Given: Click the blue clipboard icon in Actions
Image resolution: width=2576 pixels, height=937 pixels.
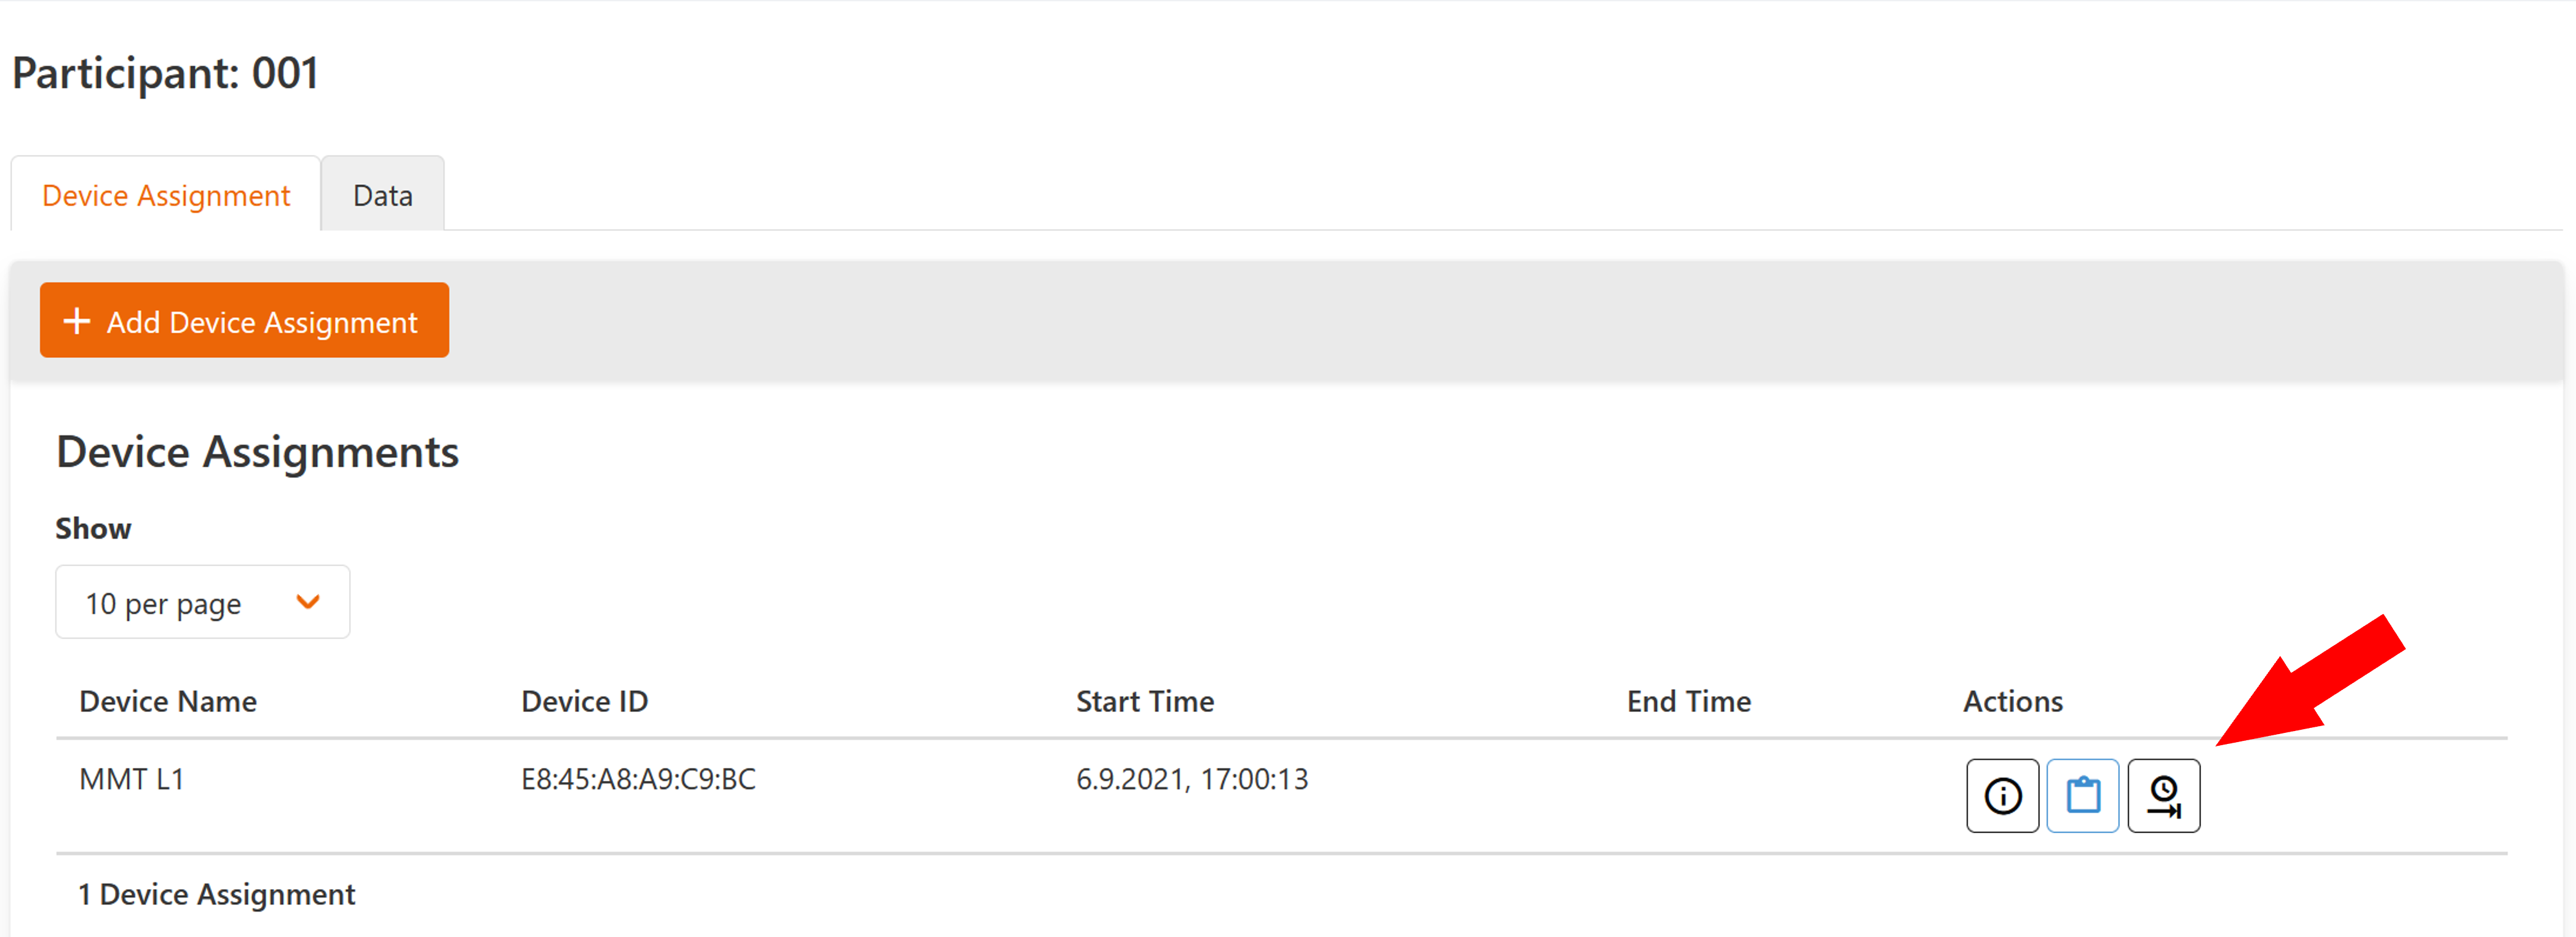Looking at the screenshot, I should [x=2083, y=796].
